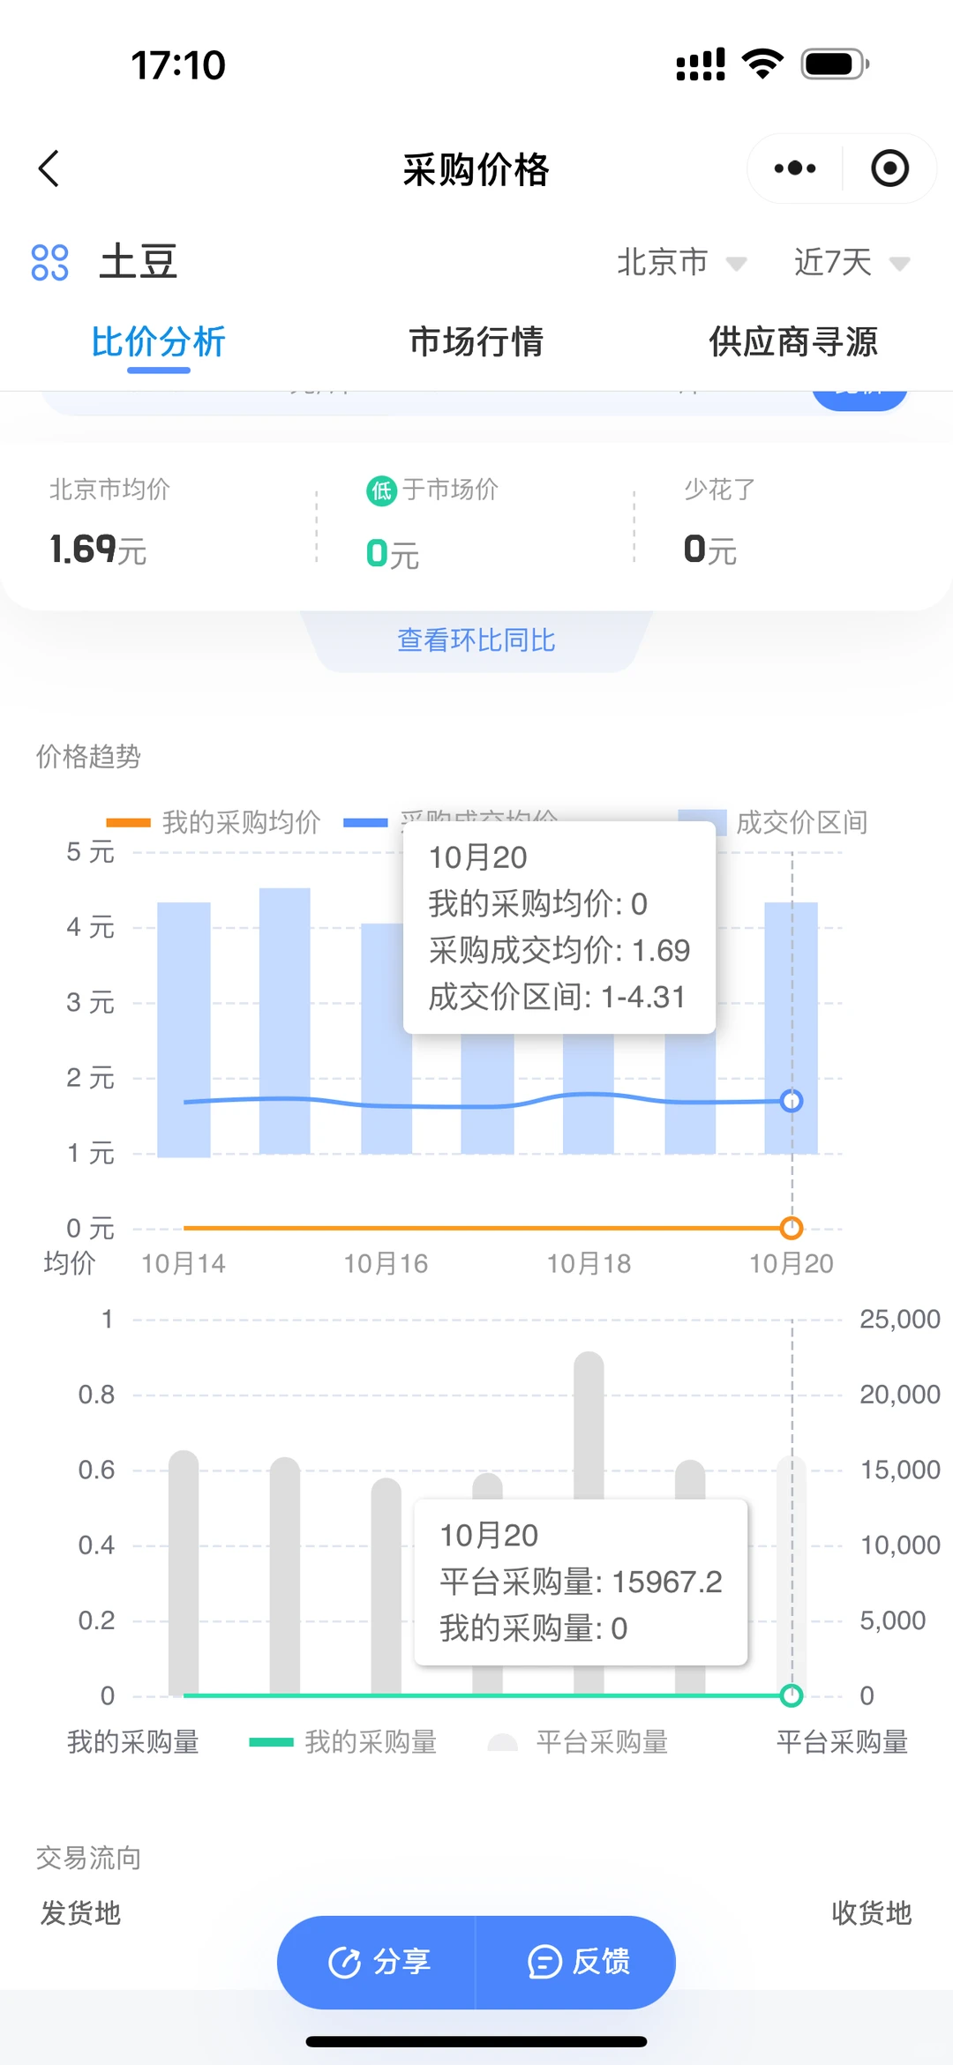Tap the 反馈 button
The height and width of the screenshot is (2065, 953).
click(x=576, y=1963)
